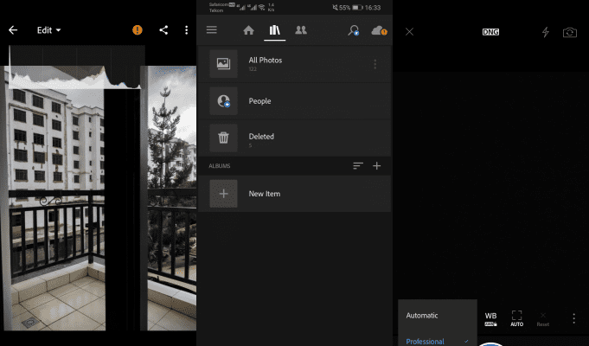This screenshot has height=346, width=589.
Task: Tap the ALBUMS section header text
Action: (x=220, y=166)
